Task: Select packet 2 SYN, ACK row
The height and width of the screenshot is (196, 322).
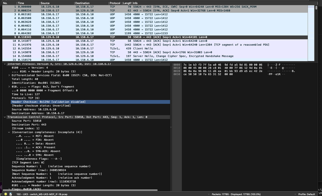Action: point(155,10)
